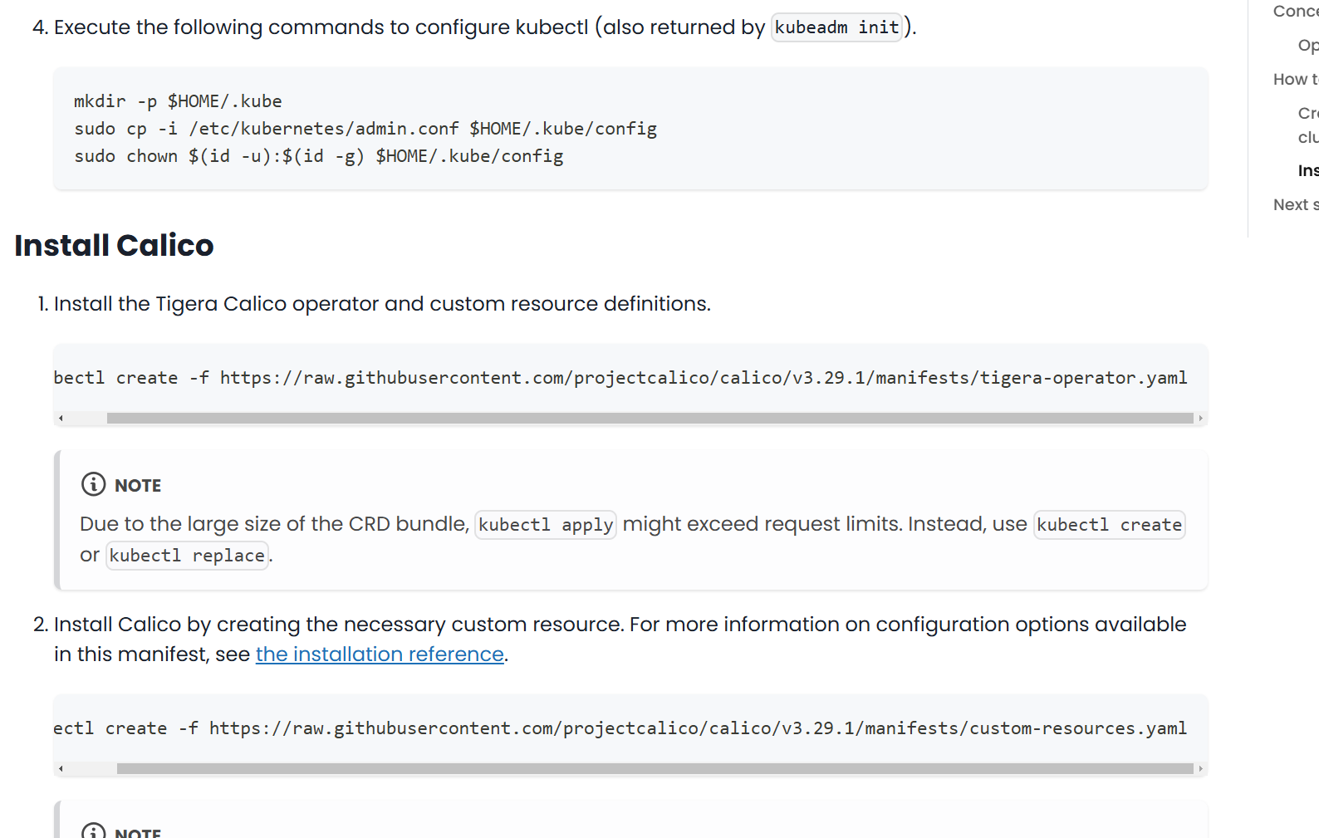The height and width of the screenshot is (838, 1319).
Task: Open the bold 'Ins…' sidebar entry
Action: tap(1308, 170)
